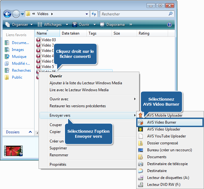204x189 pixels.
Task: Click the folder icon in address bar
Action: pos(28,14)
